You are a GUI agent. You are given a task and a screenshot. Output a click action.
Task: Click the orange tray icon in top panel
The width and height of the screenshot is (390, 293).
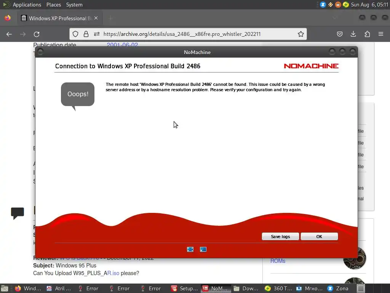pos(338,5)
